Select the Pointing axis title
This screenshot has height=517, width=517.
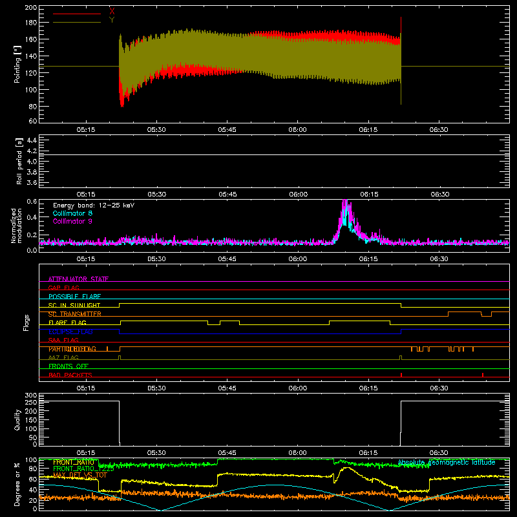[x=17, y=64]
